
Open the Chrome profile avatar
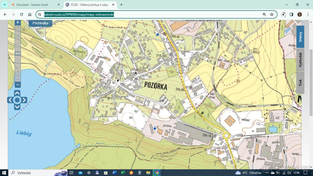click(x=300, y=14)
